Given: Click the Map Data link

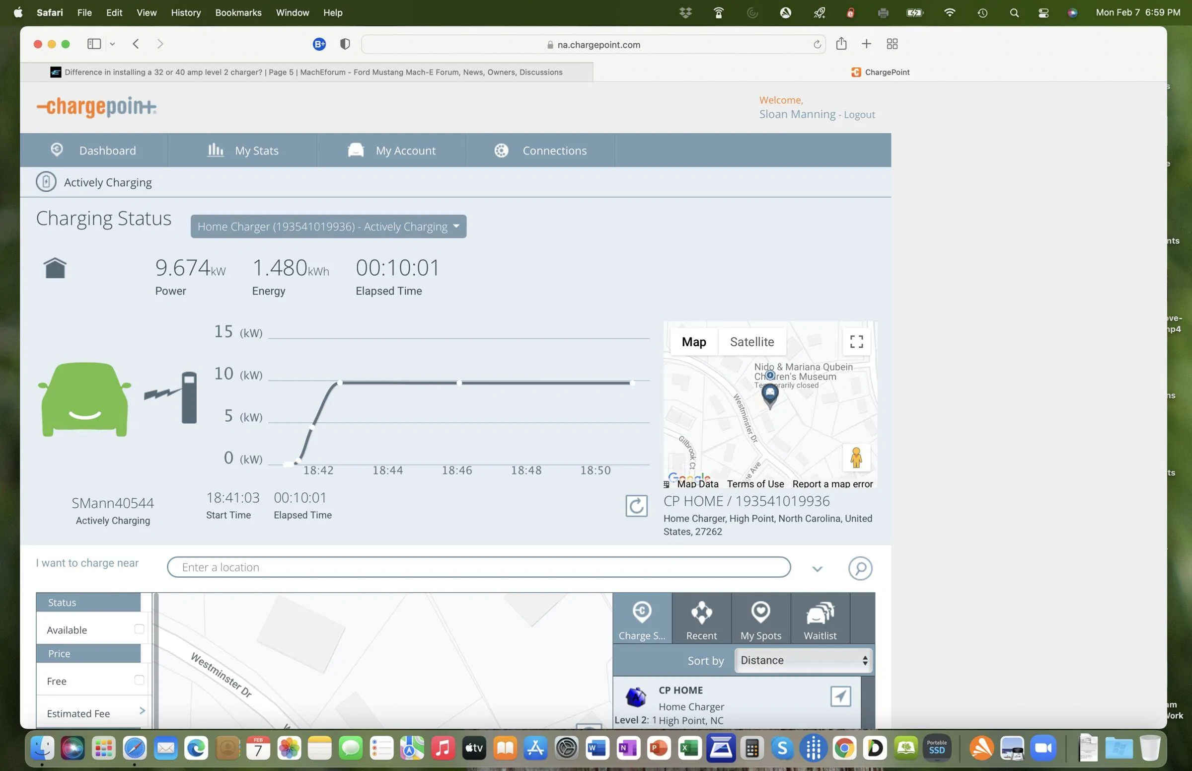Looking at the screenshot, I should pyautogui.click(x=698, y=484).
